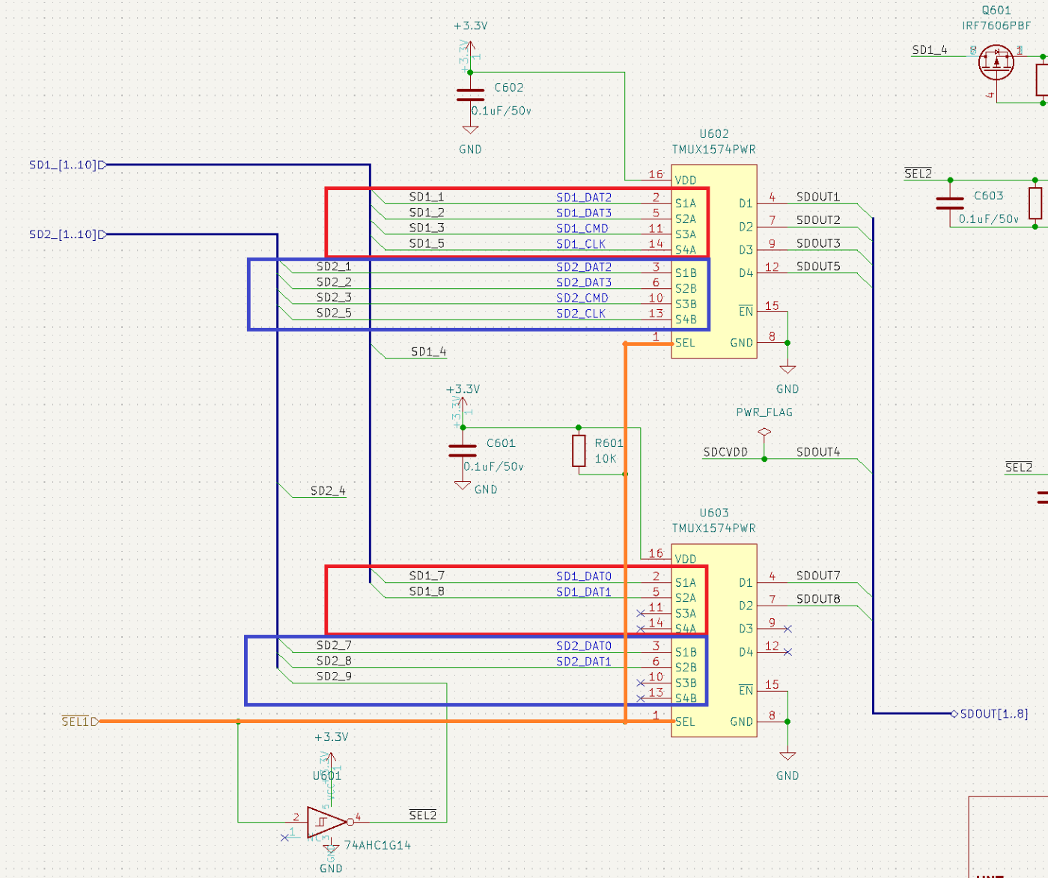Click the SEL2 label at U601 output
The height and width of the screenshot is (878, 1048).
coord(423,815)
